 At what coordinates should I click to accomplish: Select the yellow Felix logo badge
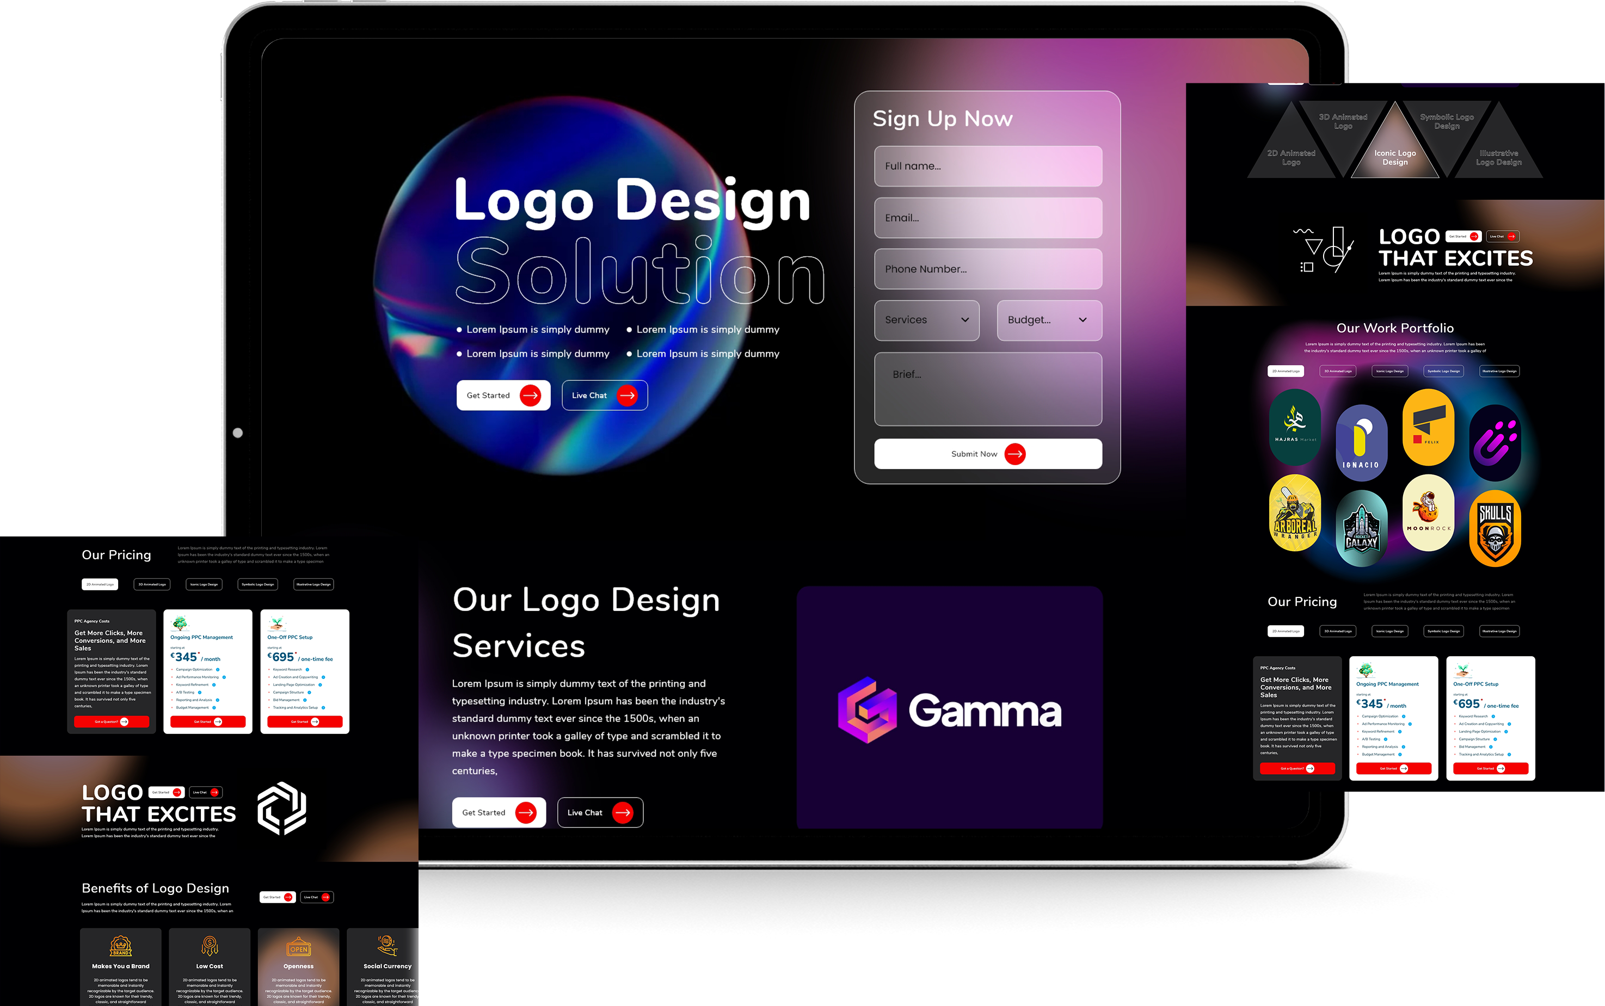pos(1428,427)
